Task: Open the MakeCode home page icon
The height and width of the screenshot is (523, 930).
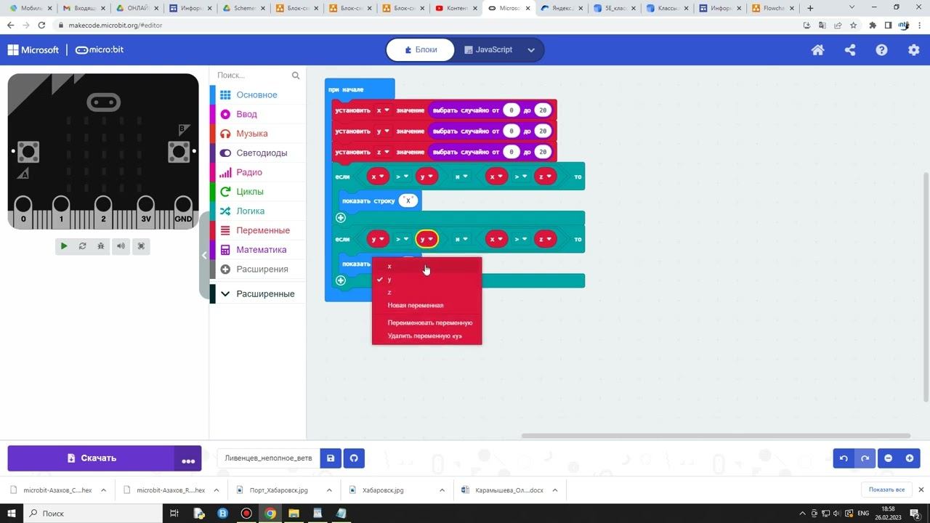Action: pos(818,50)
